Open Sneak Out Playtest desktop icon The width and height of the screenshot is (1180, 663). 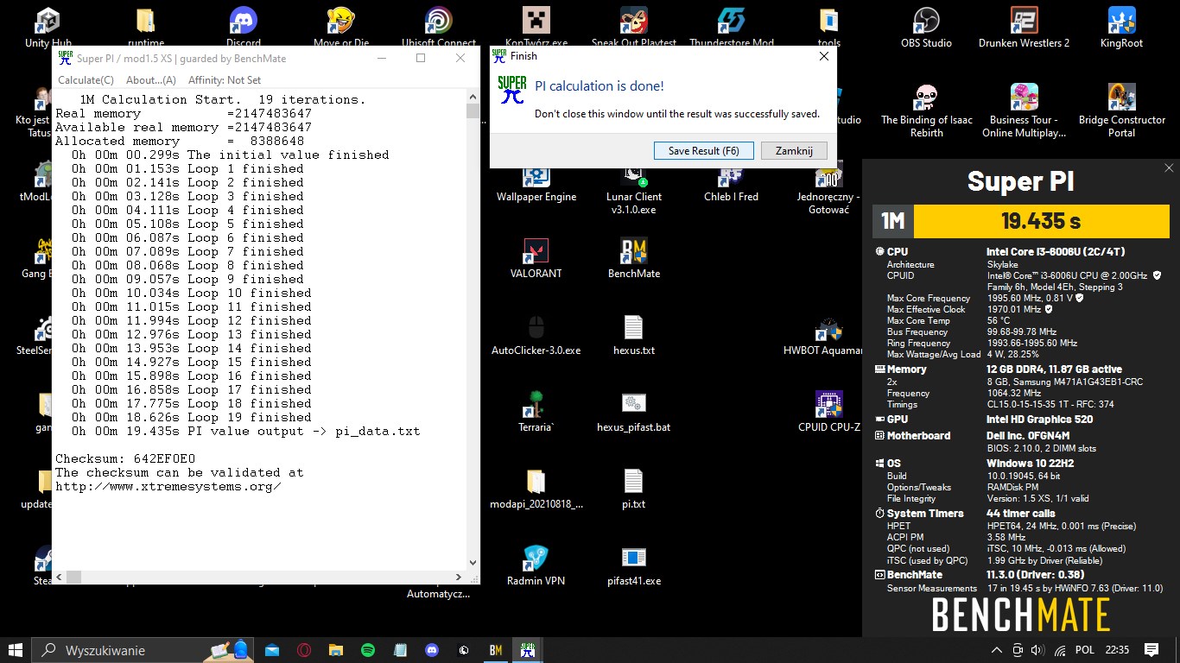tap(634, 26)
